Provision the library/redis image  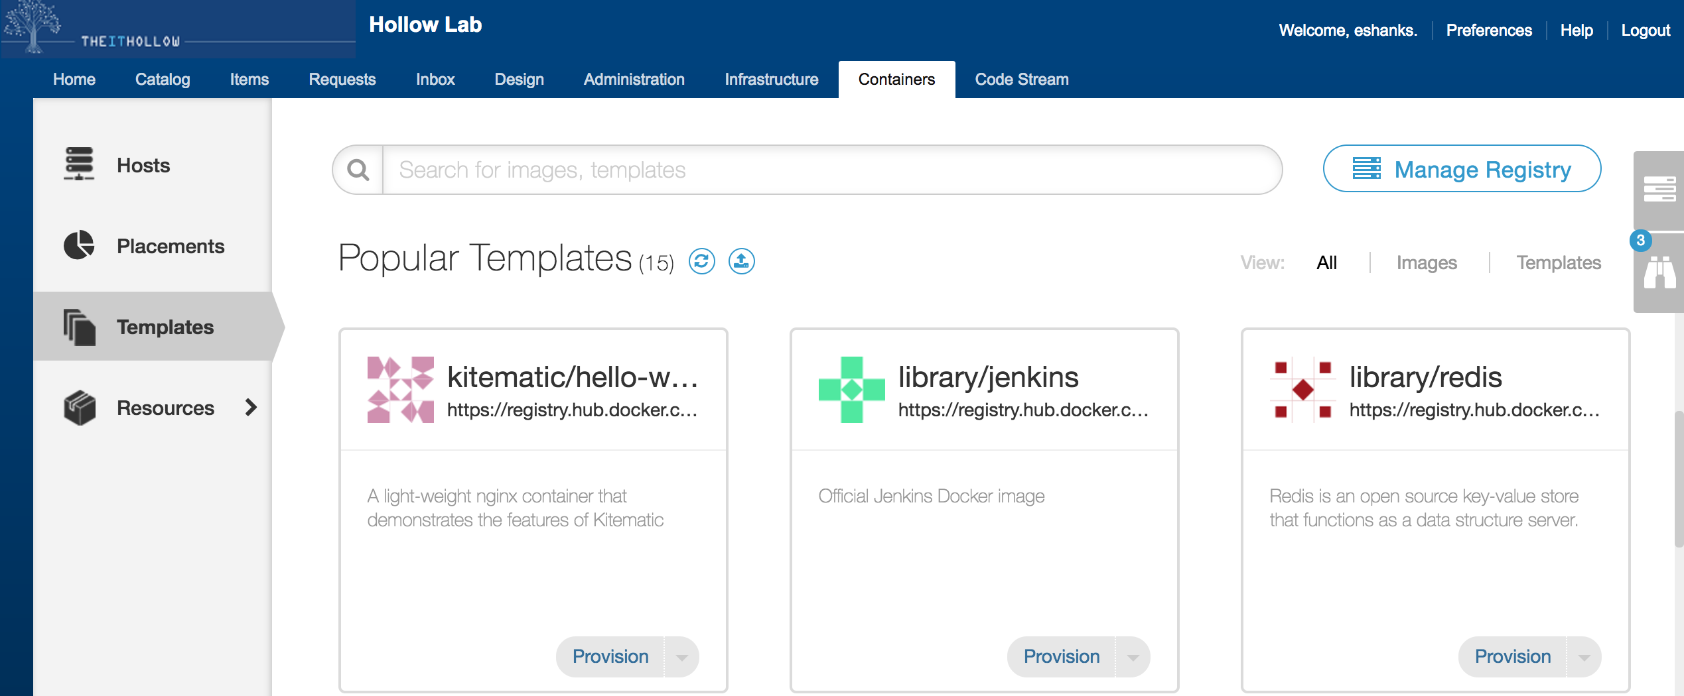tap(1512, 657)
